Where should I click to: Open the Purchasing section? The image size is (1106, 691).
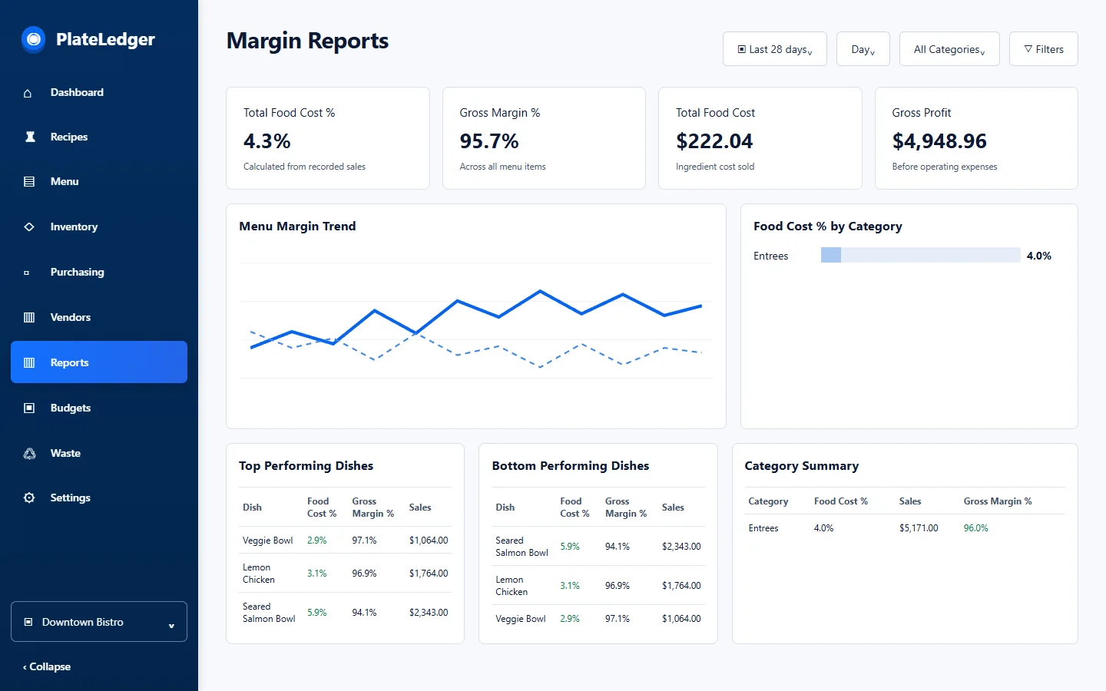[99, 272]
